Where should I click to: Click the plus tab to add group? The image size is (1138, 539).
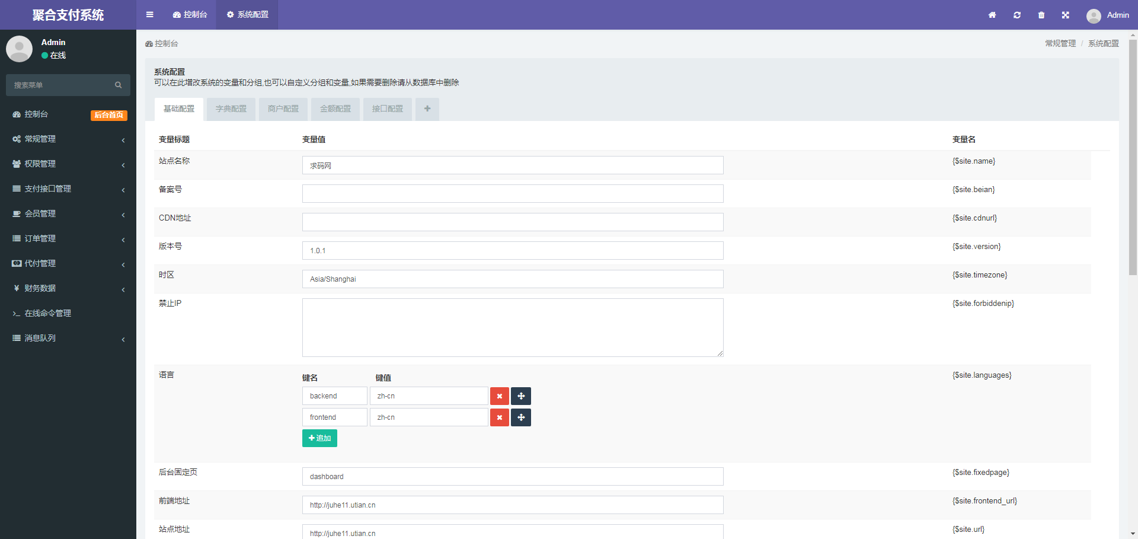[427, 109]
